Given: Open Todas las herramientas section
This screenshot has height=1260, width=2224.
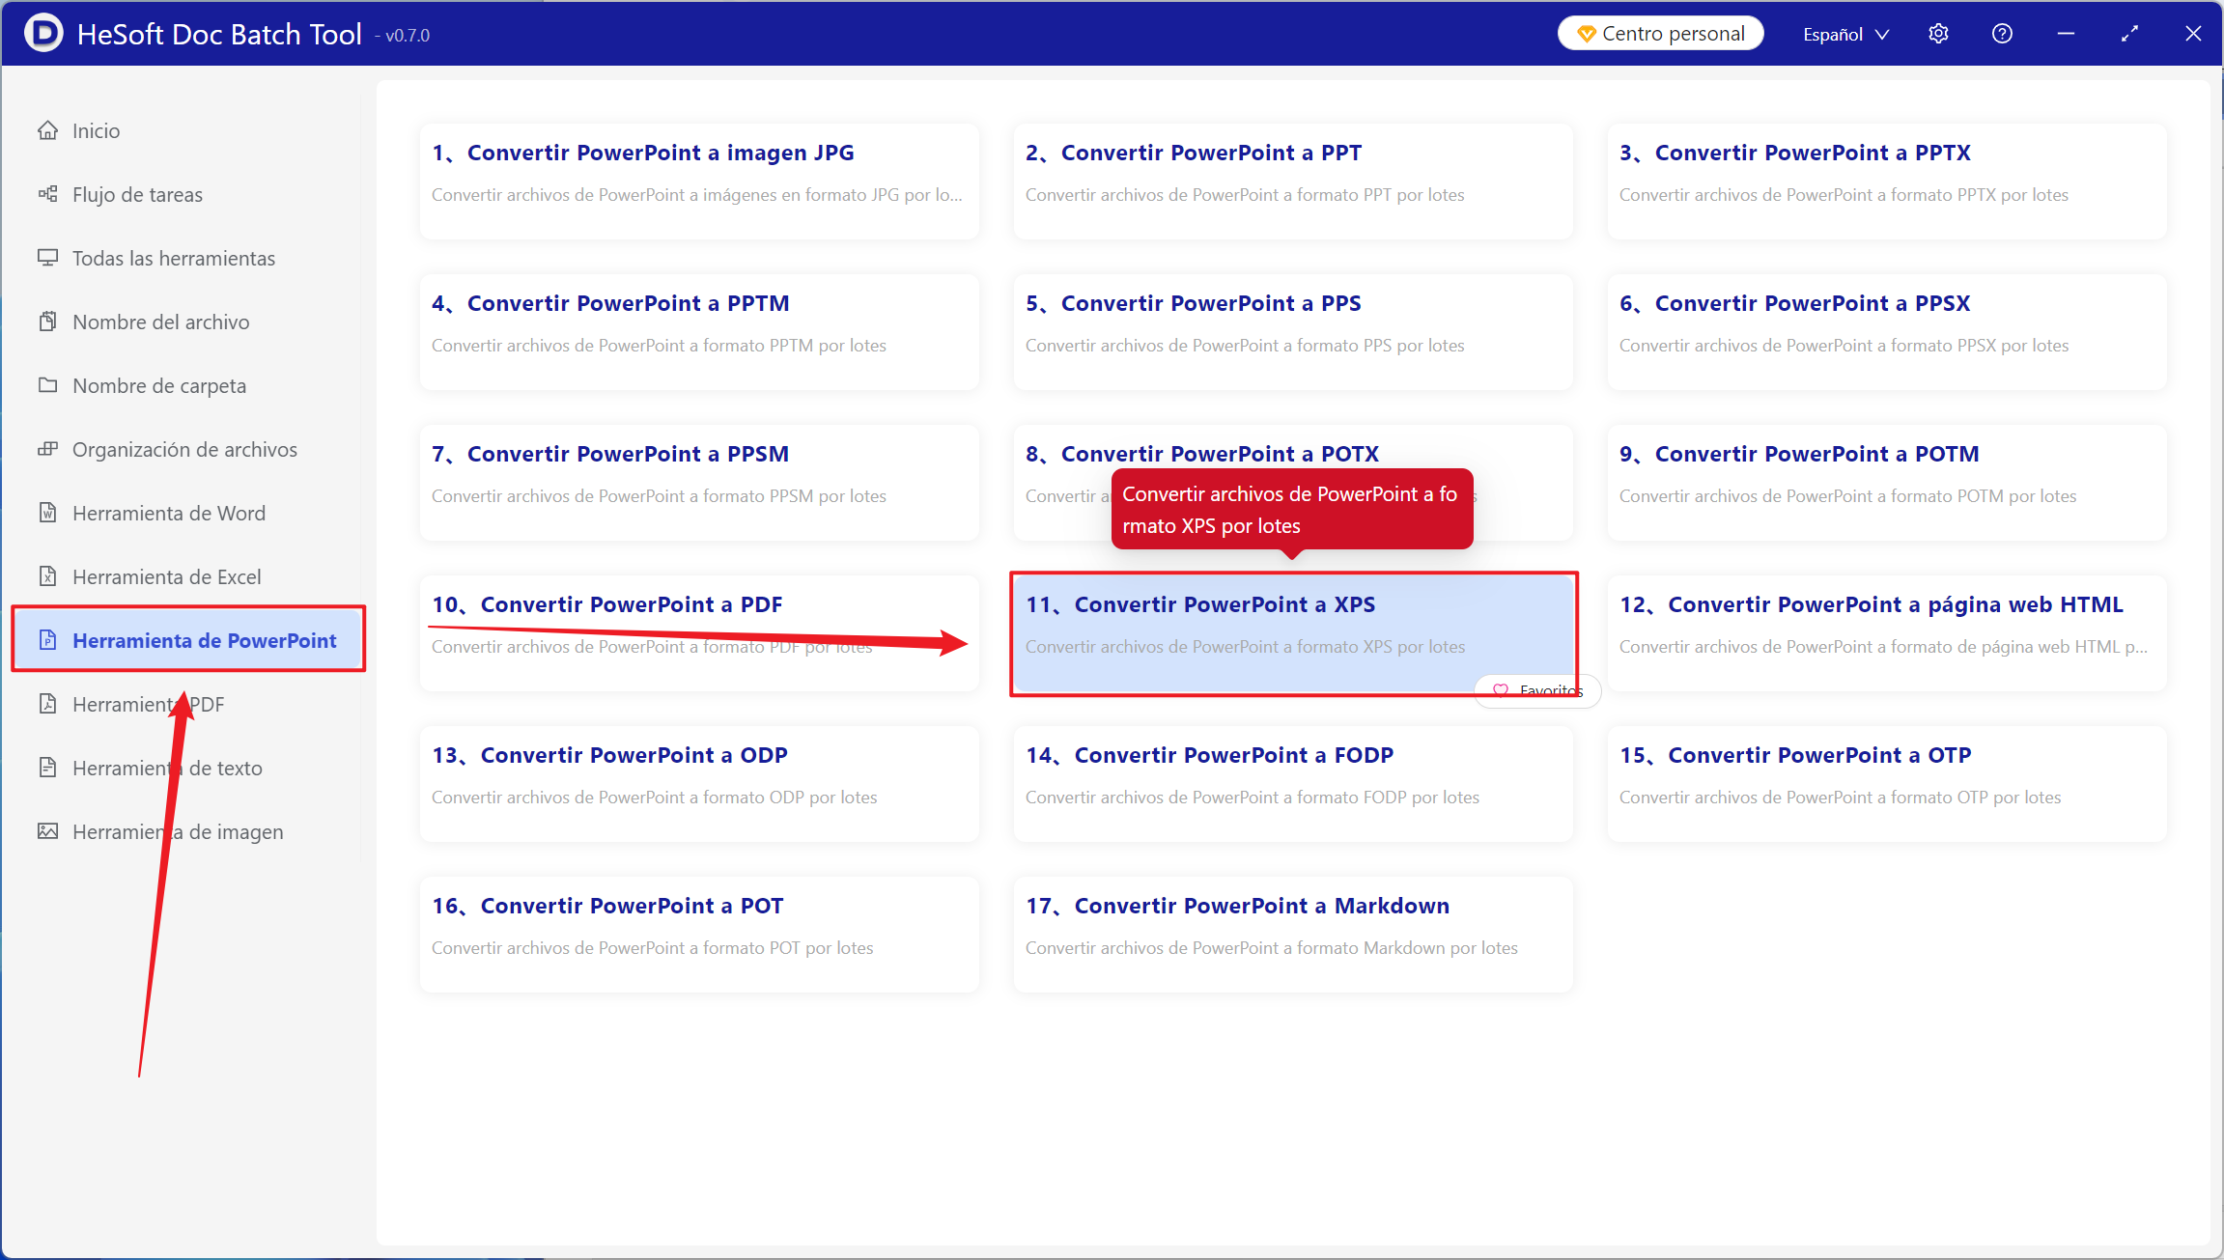Looking at the screenshot, I should (x=188, y=258).
